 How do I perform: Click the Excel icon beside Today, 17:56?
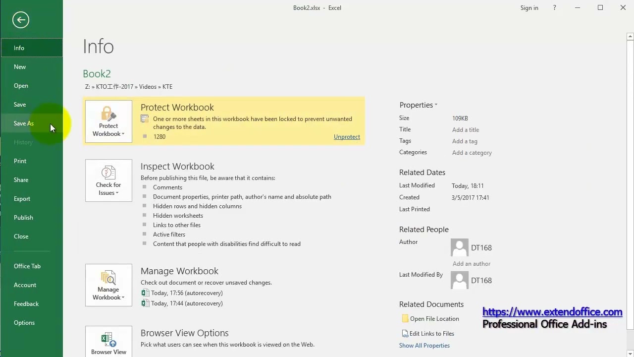point(145,293)
